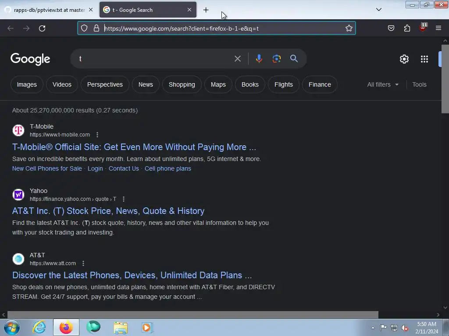Viewport: 449px width, 336px height.
Task: Filter results by Maps
Action: point(218,84)
